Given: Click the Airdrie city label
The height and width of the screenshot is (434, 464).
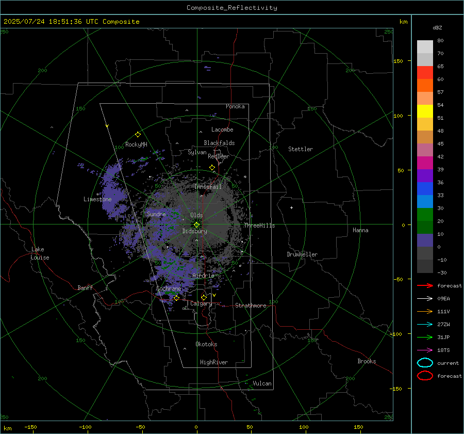Looking at the screenshot, I should [x=203, y=276].
